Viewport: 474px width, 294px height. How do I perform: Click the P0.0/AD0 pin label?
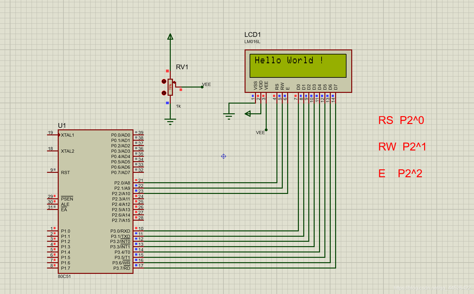pos(121,135)
